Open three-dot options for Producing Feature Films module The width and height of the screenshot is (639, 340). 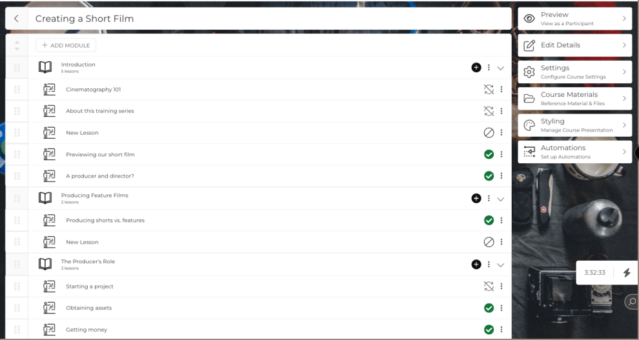[489, 198]
